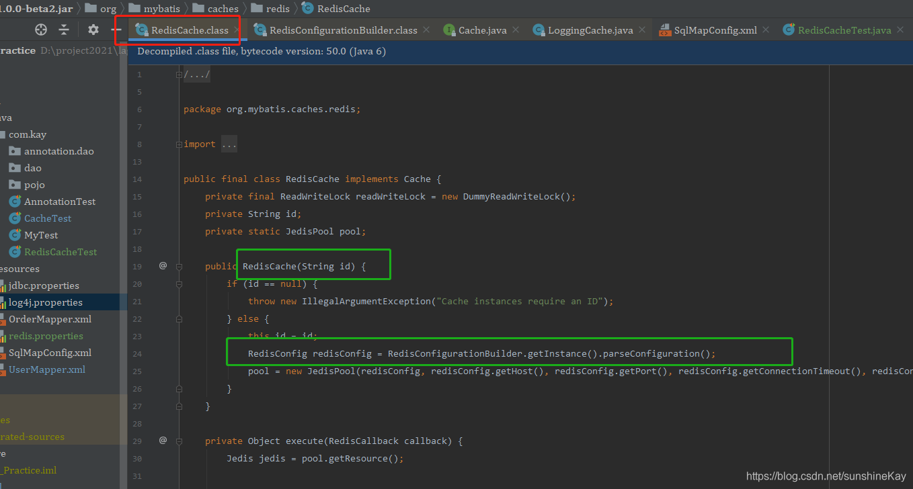Click the gutter marker at line 29
913x489 pixels.
[x=163, y=441]
